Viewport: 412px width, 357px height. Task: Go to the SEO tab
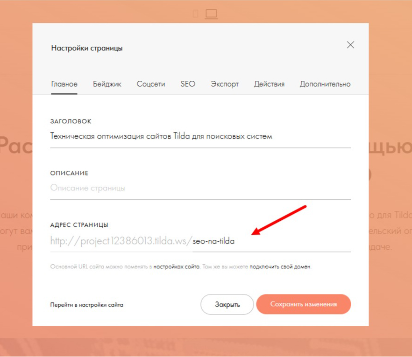(x=188, y=84)
